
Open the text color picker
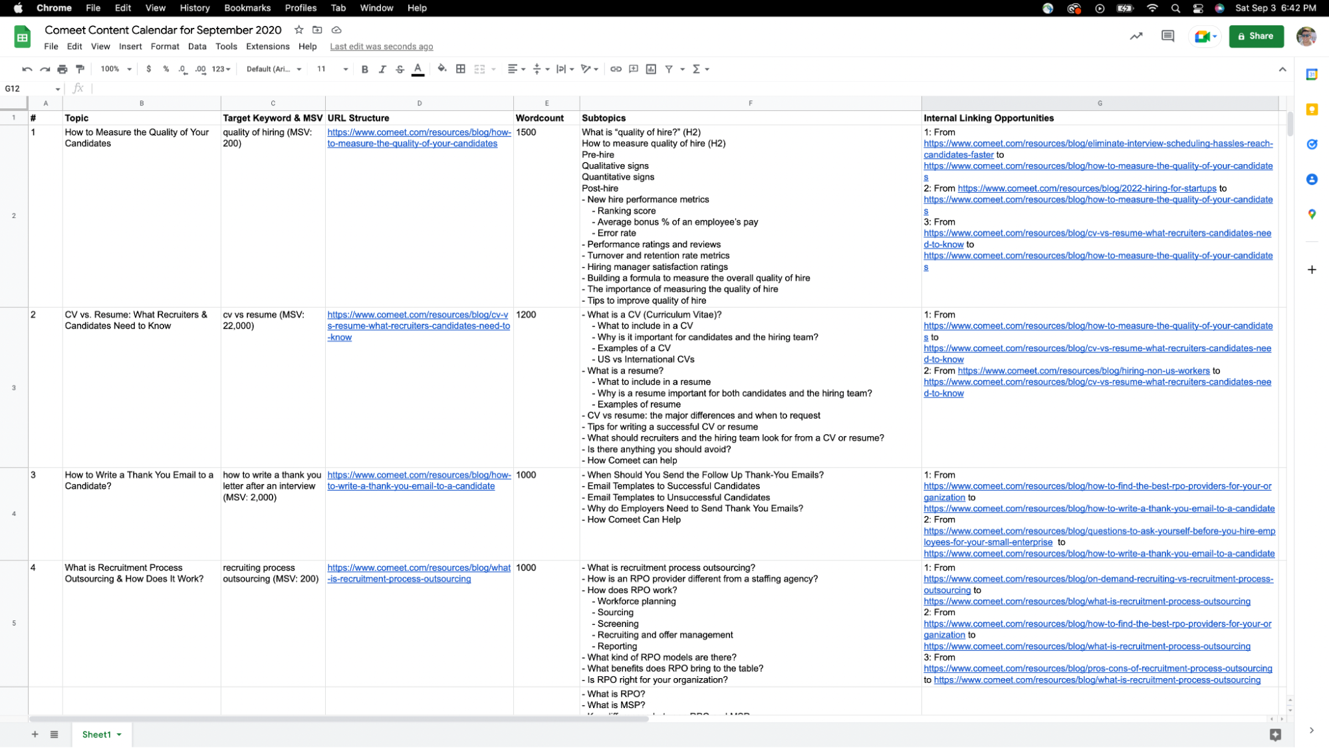pos(418,69)
